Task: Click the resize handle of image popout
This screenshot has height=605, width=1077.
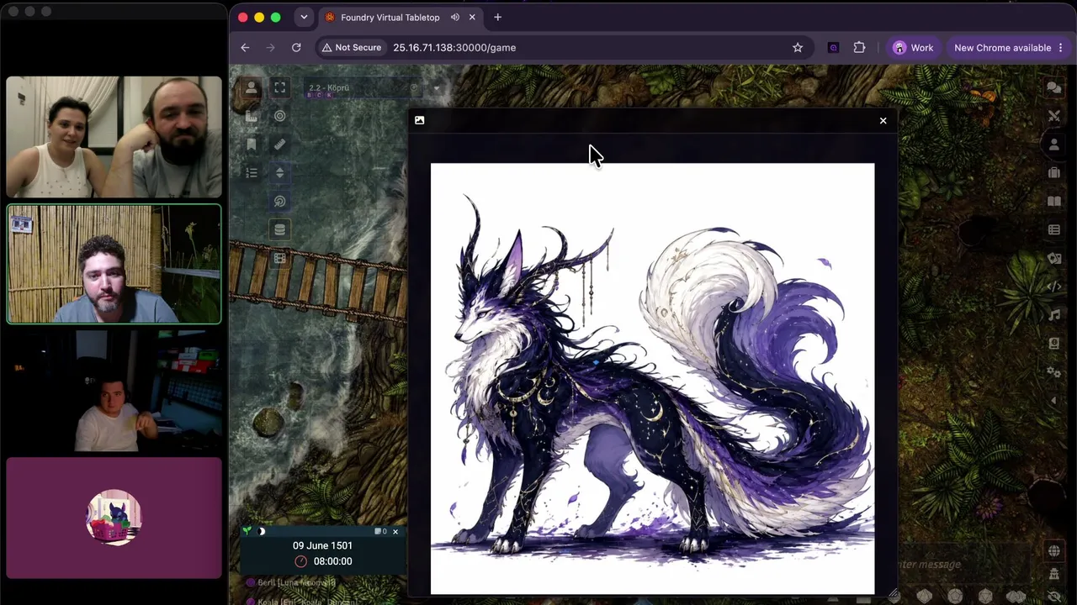Action: (x=893, y=595)
